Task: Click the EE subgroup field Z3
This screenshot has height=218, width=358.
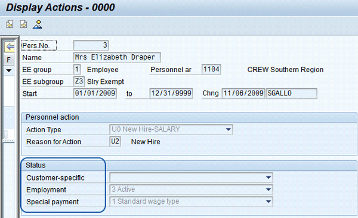Action: point(79,81)
